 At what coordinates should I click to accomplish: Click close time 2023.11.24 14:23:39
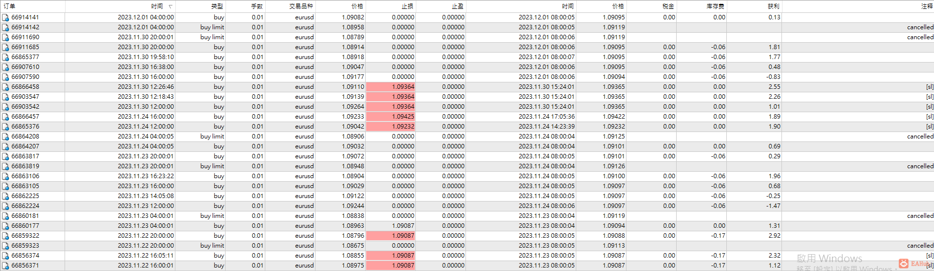546,127
